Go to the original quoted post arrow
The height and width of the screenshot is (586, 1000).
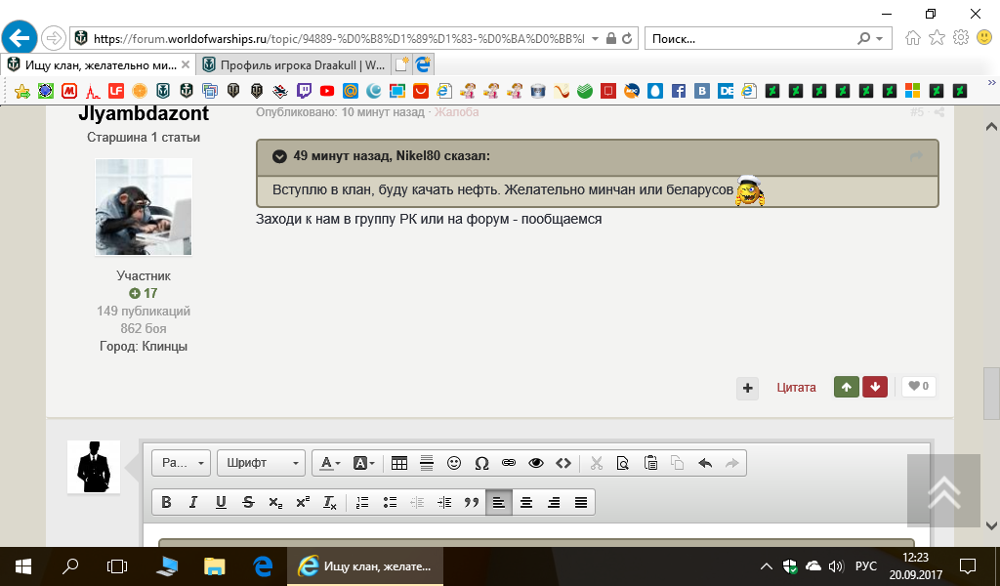[x=916, y=156]
